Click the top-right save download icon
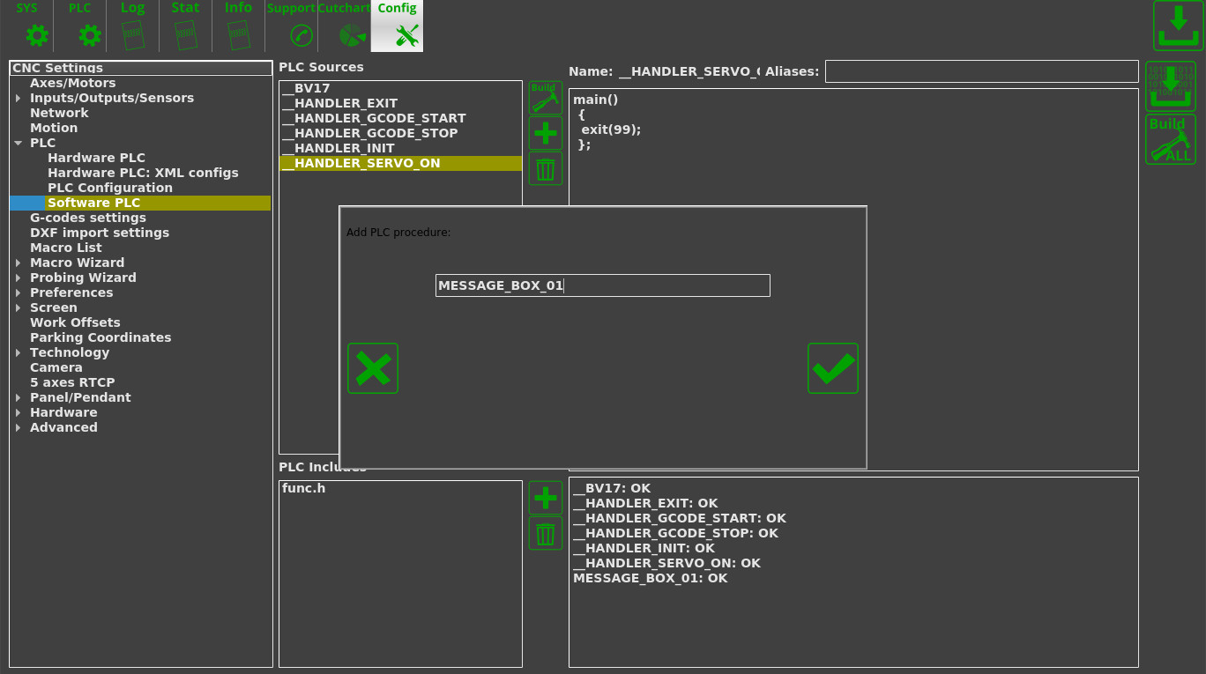The image size is (1206, 674). [x=1178, y=26]
